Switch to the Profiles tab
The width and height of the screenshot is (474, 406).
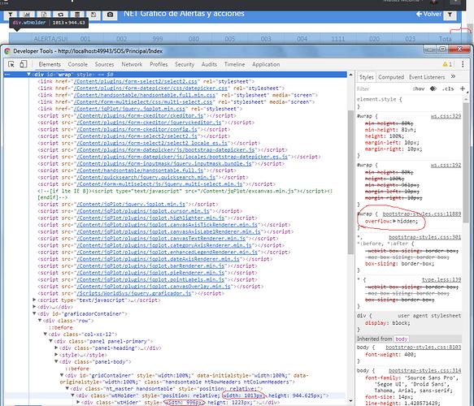pos(159,64)
